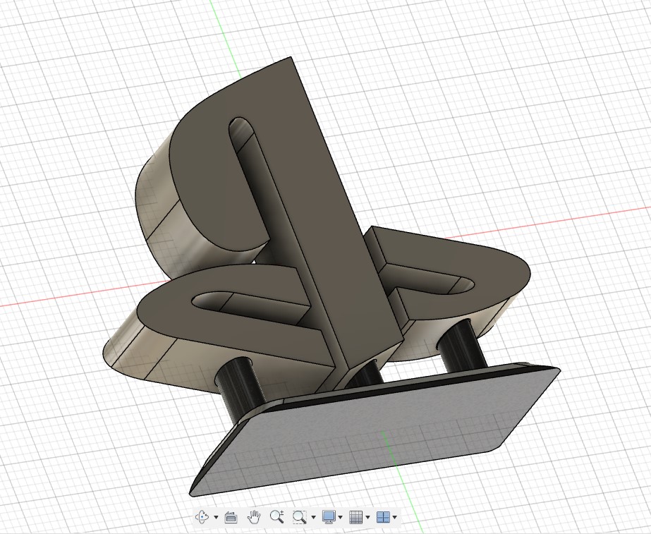Image resolution: width=651 pixels, height=534 pixels.
Task: Activate the Pan hand tool
Action: [254, 516]
